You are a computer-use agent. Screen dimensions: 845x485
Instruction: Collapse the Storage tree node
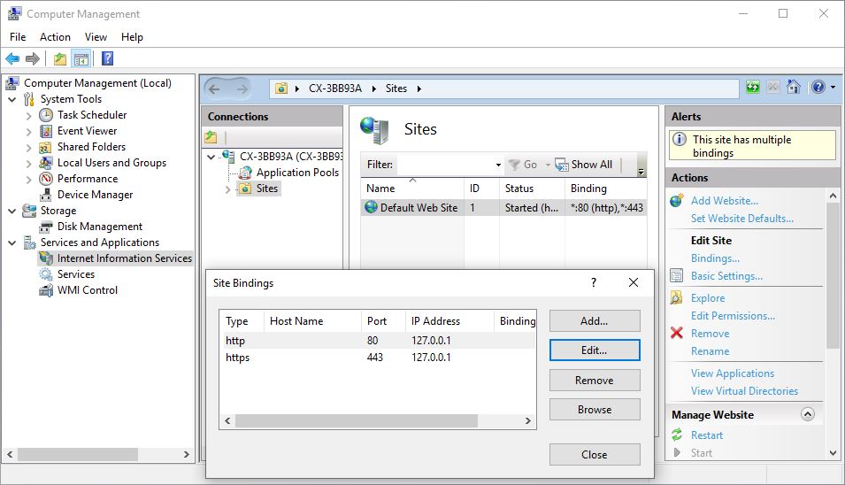tap(12, 211)
